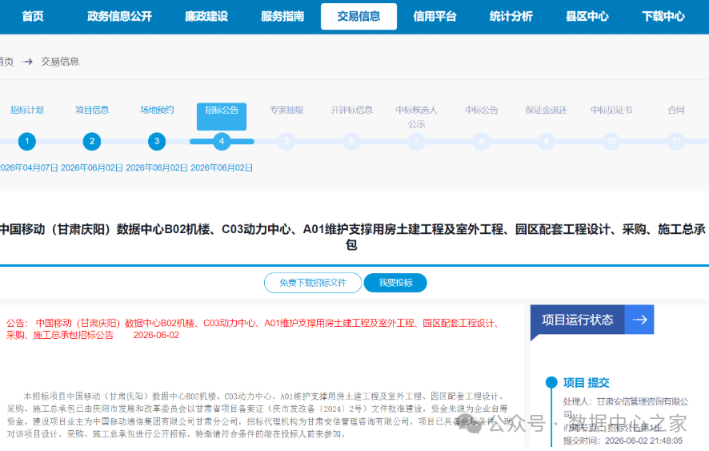This screenshot has height=451, width=709.
Task: Click the 中标见证书 stage label
Action: click(x=611, y=110)
